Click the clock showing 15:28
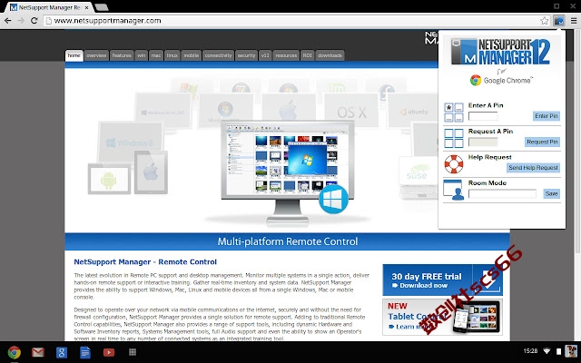This screenshot has width=581, height=363. [530, 351]
